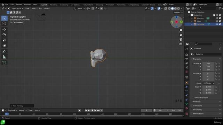The width and height of the screenshot is (223, 125).
Task: Lock Location X value
Action: (x=216, y=64)
